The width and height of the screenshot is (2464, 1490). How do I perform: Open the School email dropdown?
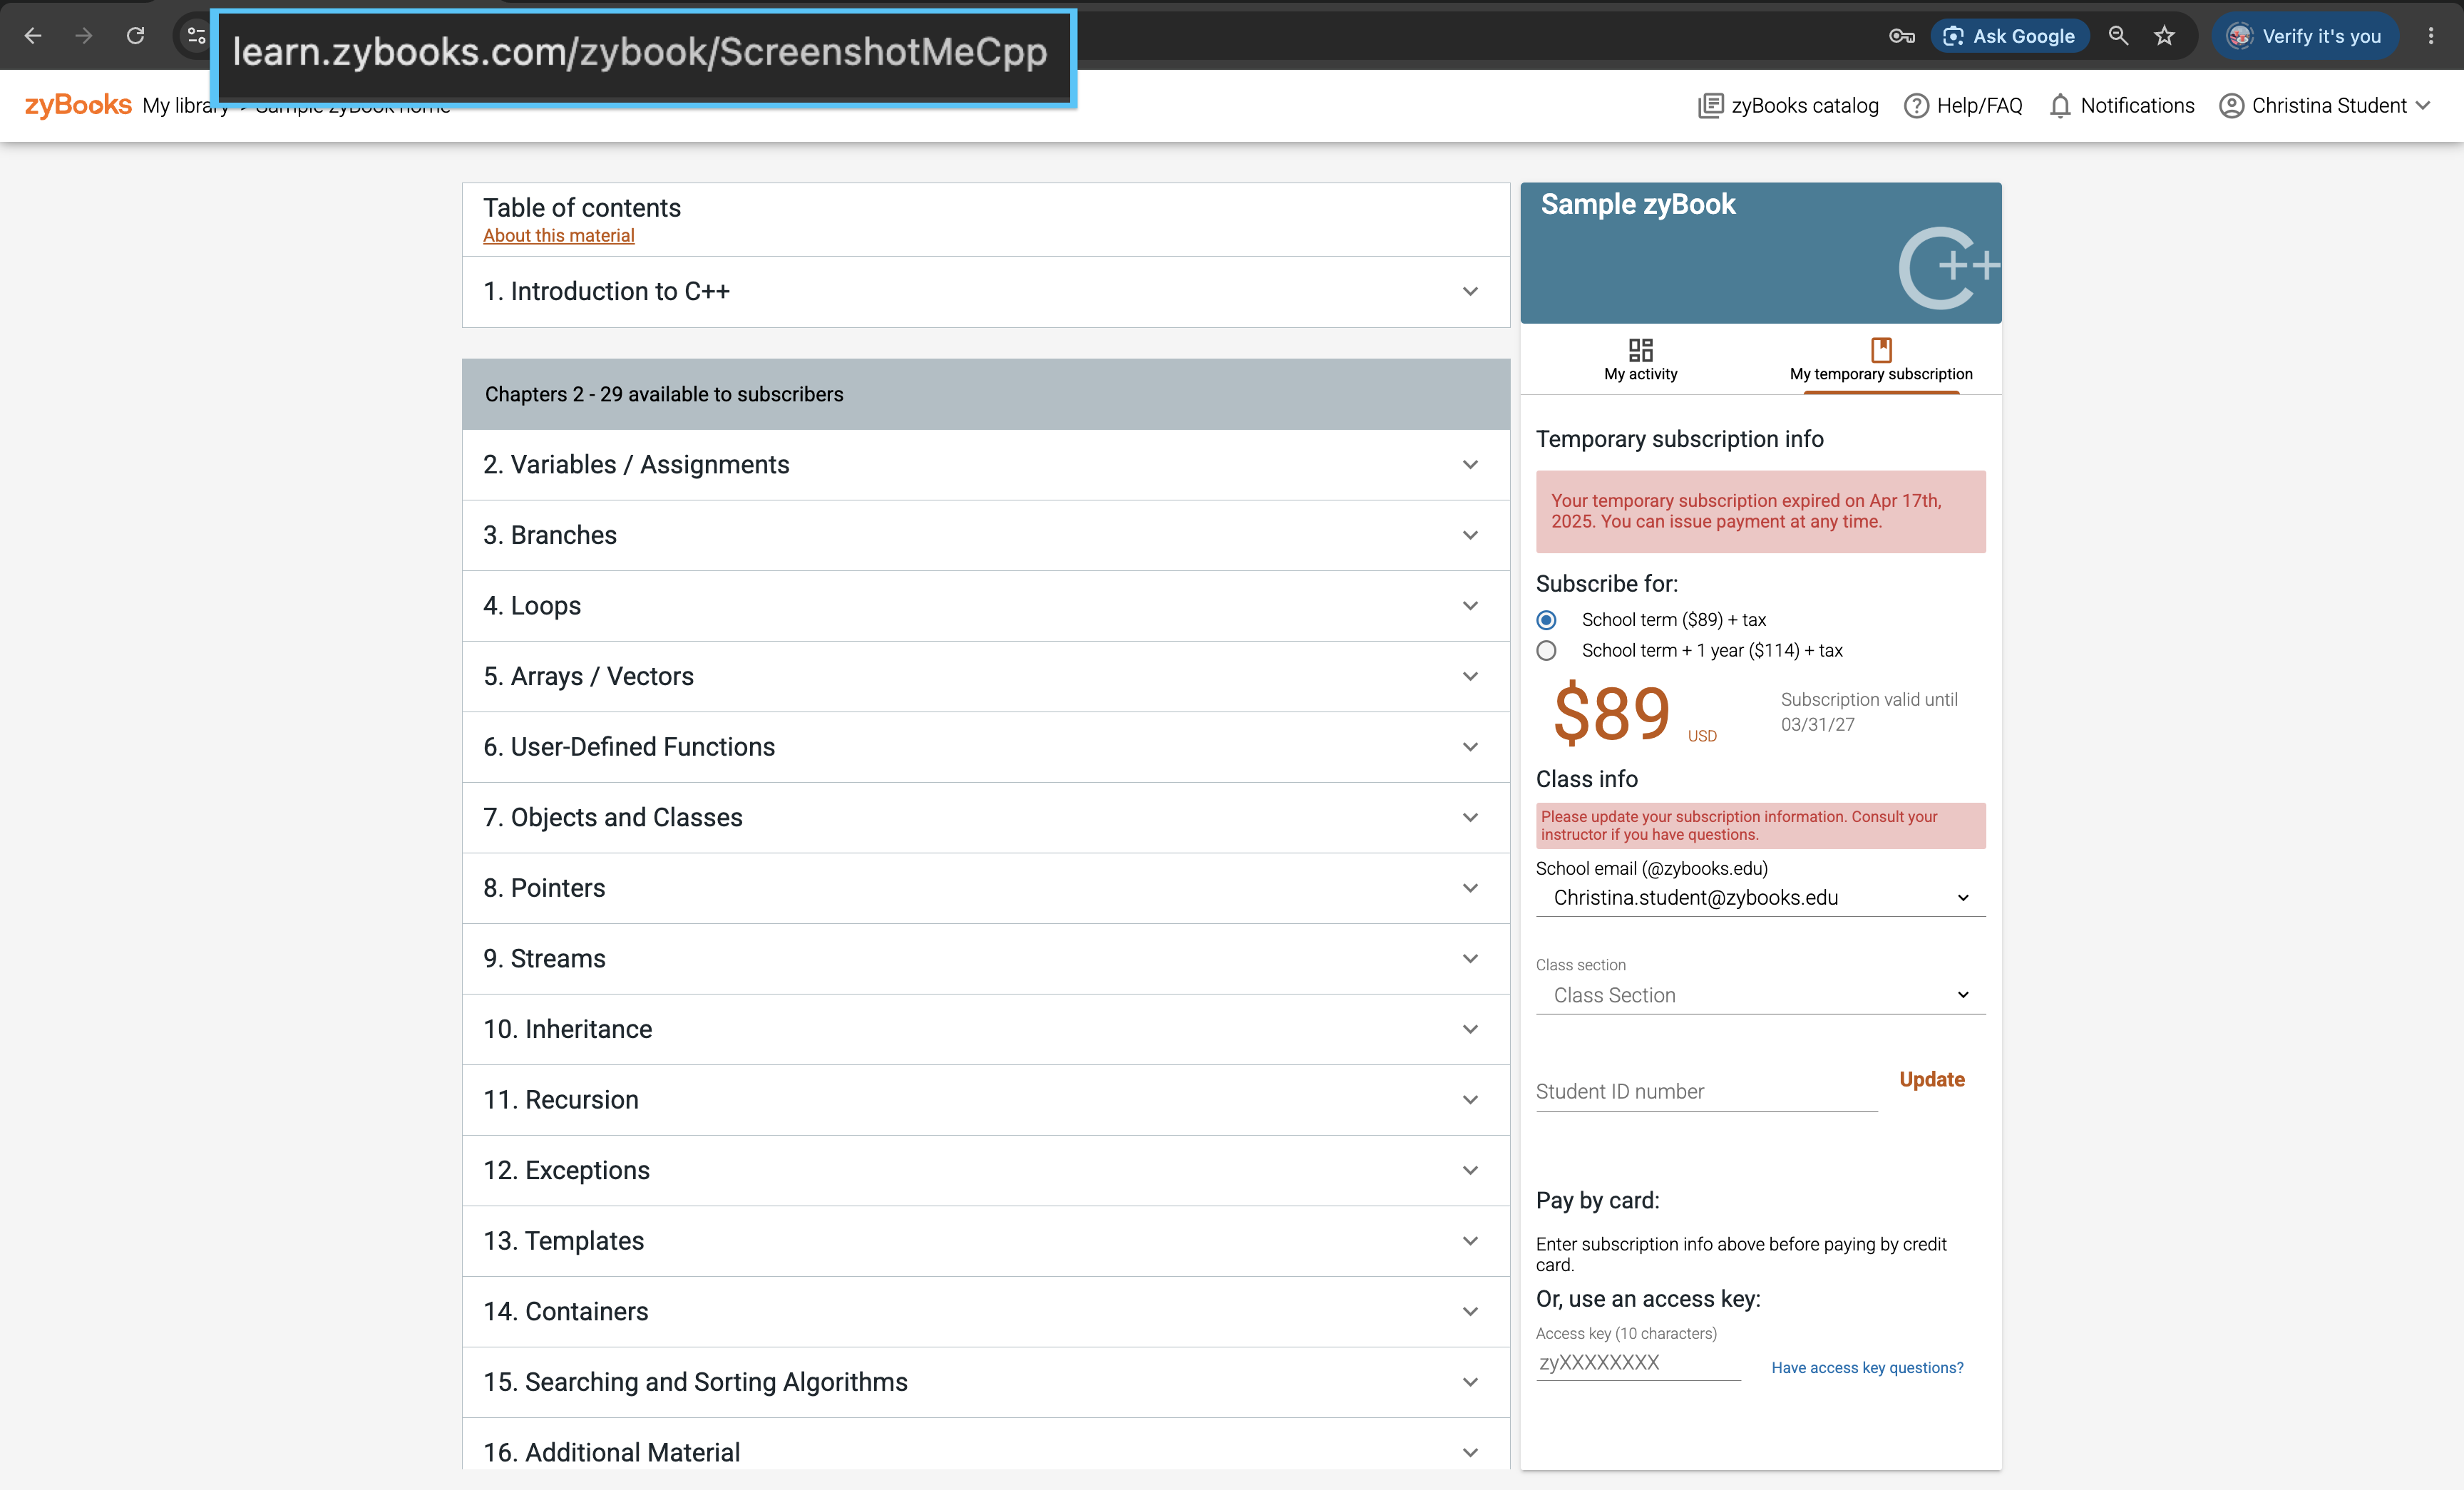pyautogui.click(x=1760, y=898)
